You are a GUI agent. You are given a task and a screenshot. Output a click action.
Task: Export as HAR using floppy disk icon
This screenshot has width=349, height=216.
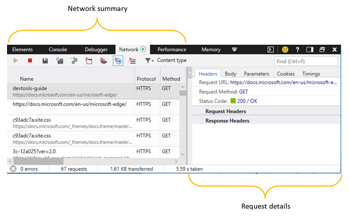[x=45, y=61]
